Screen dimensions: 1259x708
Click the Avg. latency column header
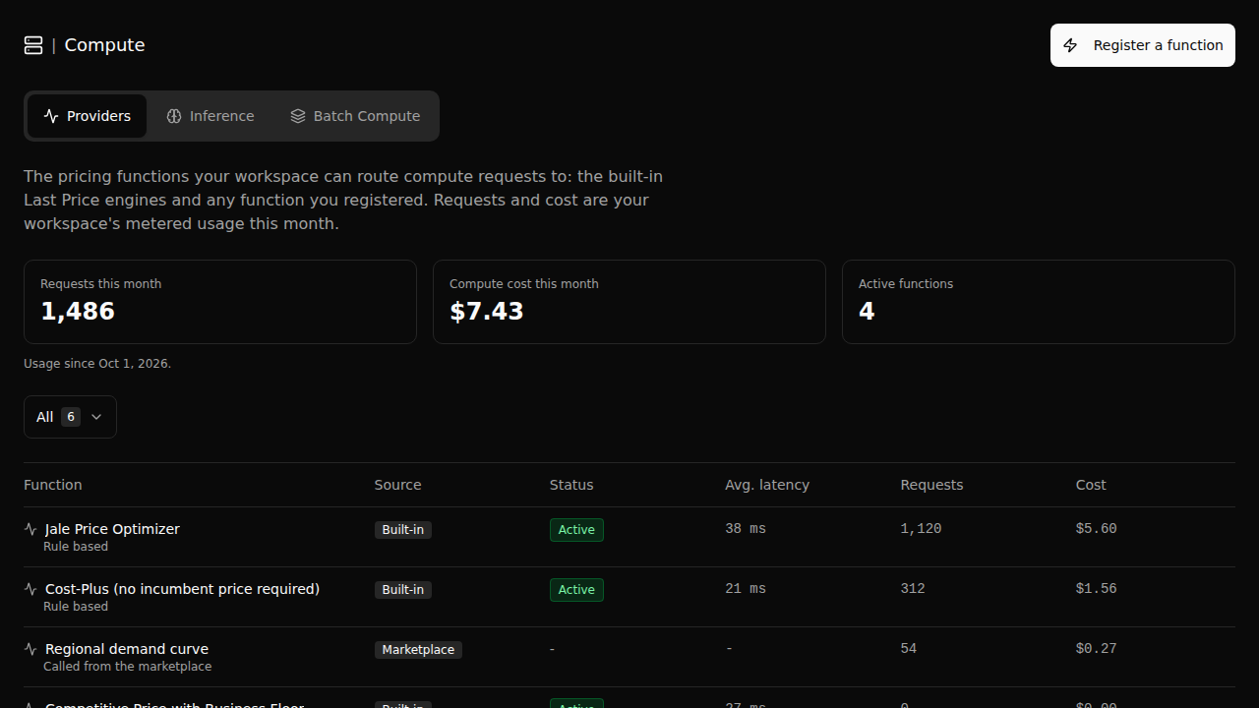767,485
